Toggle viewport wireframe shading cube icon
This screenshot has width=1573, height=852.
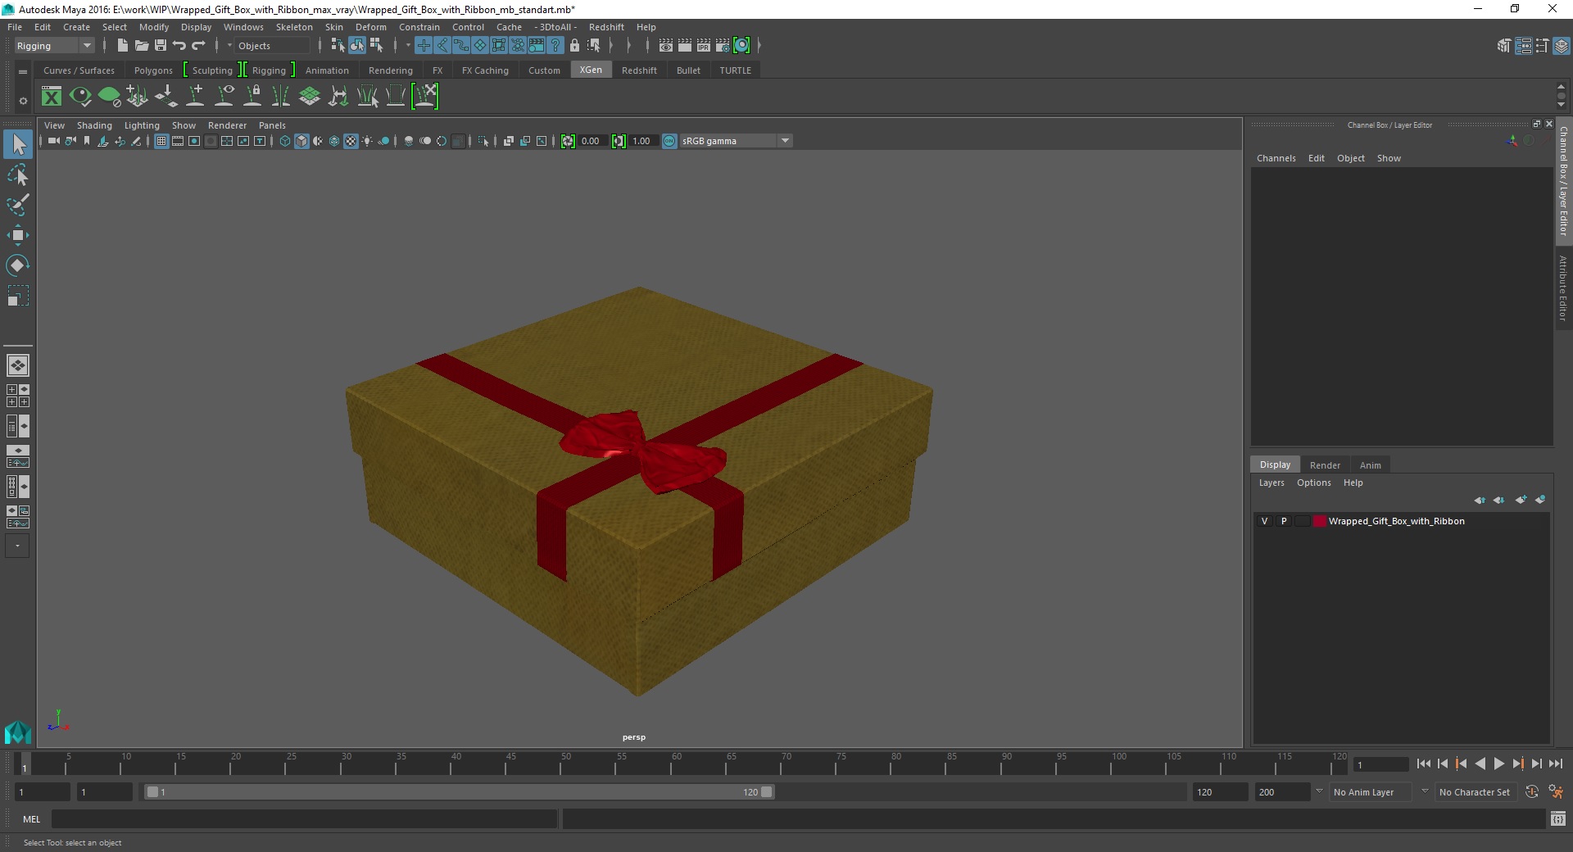click(x=284, y=141)
